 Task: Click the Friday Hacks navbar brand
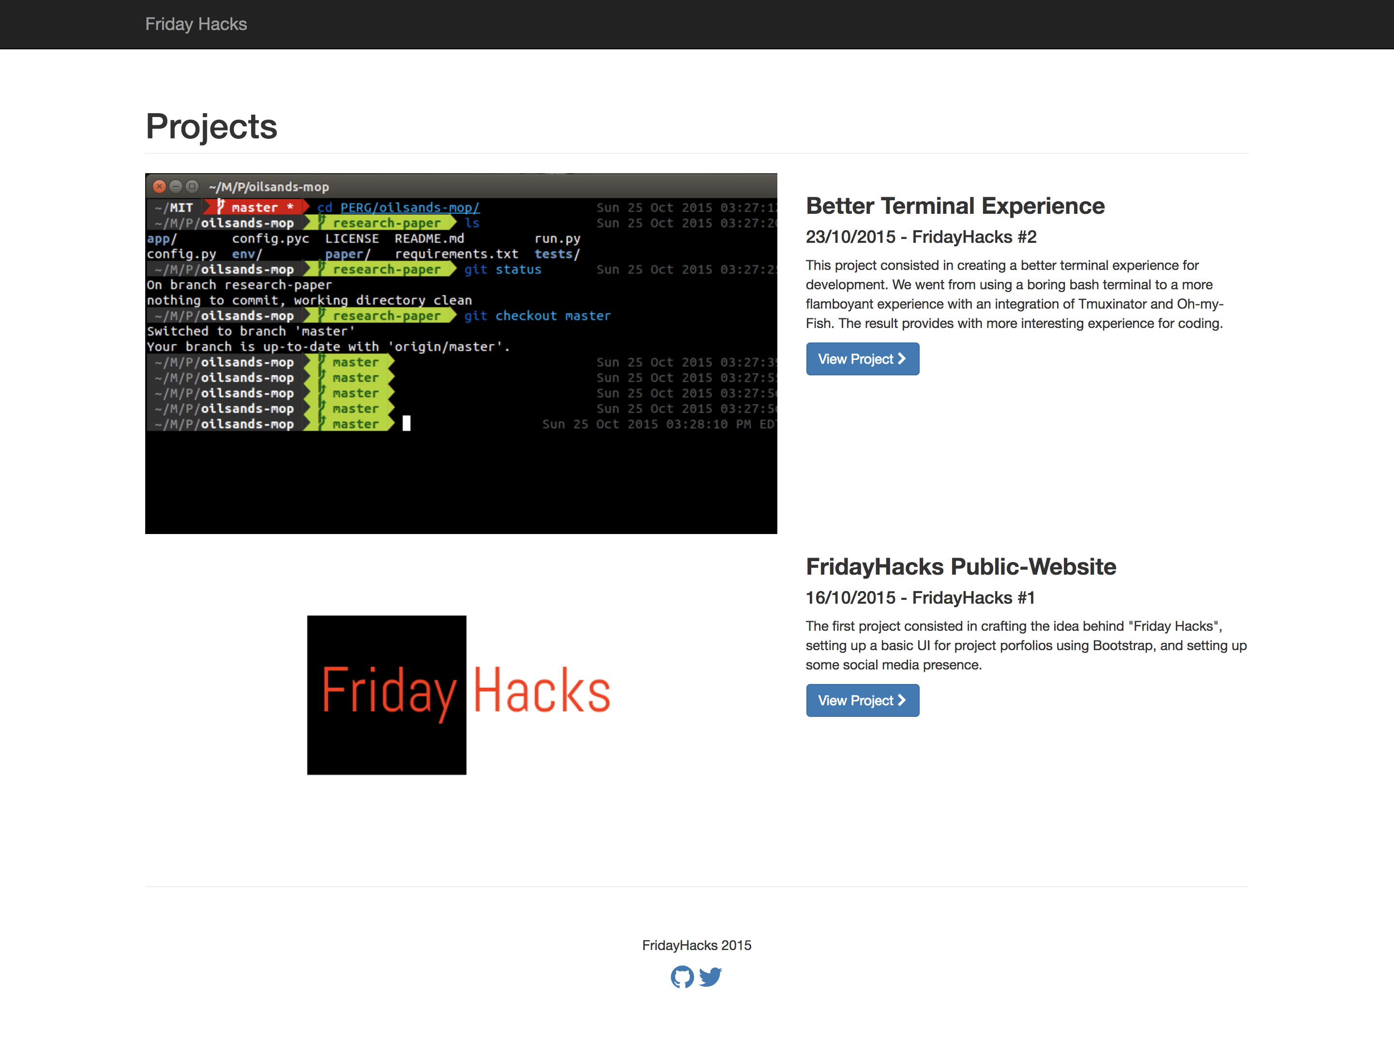(196, 24)
